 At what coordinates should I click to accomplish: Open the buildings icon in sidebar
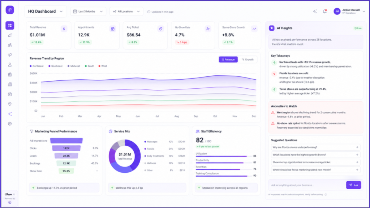point(10,84)
